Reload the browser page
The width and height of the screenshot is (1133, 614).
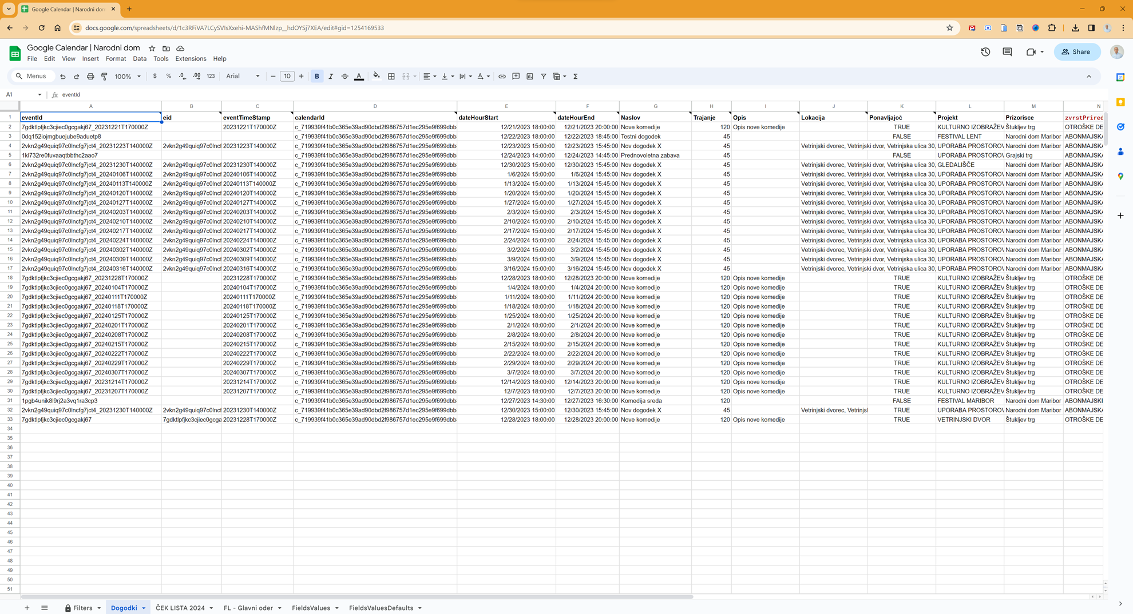pyautogui.click(x=41, y=28)
